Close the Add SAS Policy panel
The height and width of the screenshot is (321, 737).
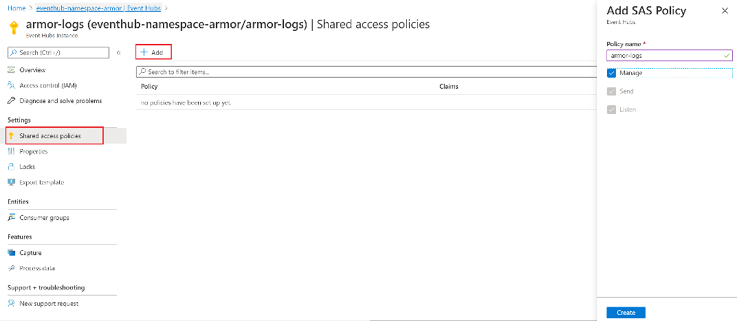tap(725, 11)
